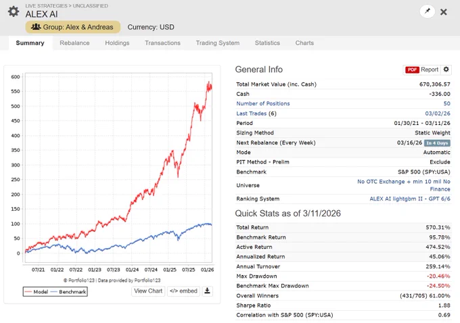Select Annualized Return value 45.06%
Image resolution: width=460 pixels, height=323 pixels.
(x=440, y=257)
